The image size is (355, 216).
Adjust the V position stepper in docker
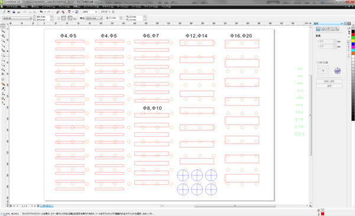coord(335,47)
